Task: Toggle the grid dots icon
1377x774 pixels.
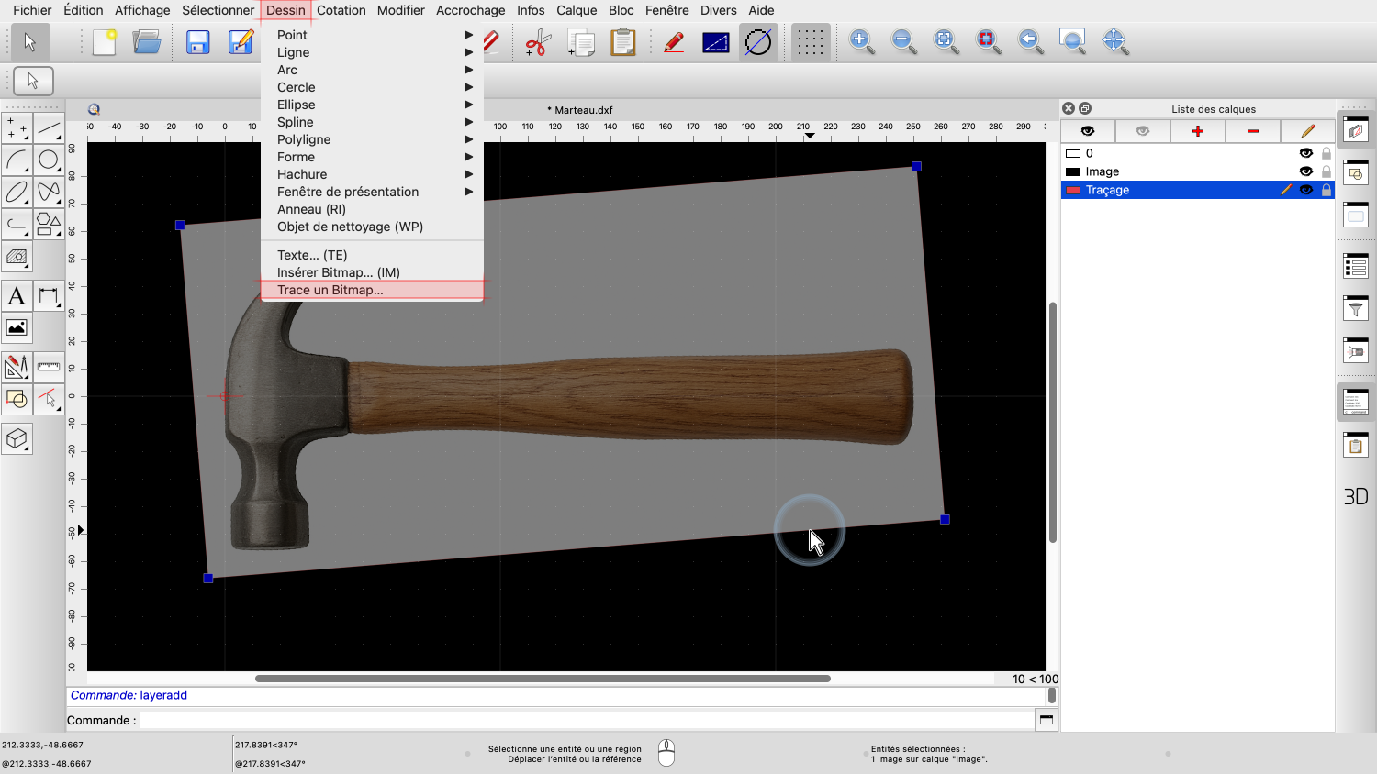Action: point(810,42)
